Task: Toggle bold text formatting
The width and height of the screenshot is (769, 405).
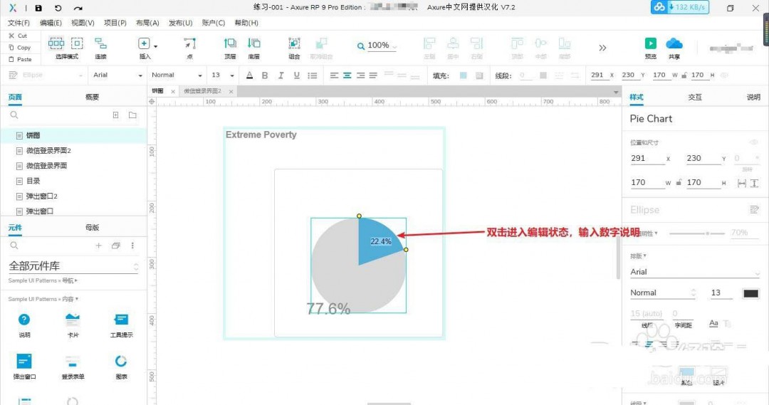Action: coord(265,75)
